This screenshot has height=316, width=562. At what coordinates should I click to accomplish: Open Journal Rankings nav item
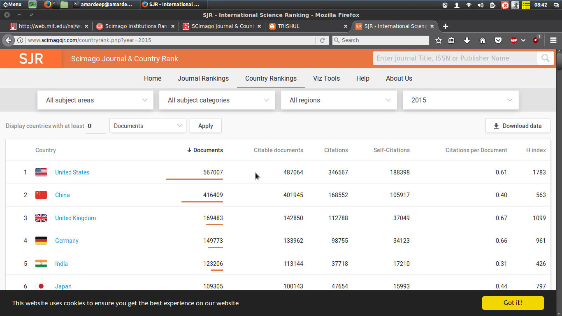point(203,78)
